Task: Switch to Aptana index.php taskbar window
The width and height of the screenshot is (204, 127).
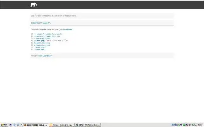Action: click(62, 125)
